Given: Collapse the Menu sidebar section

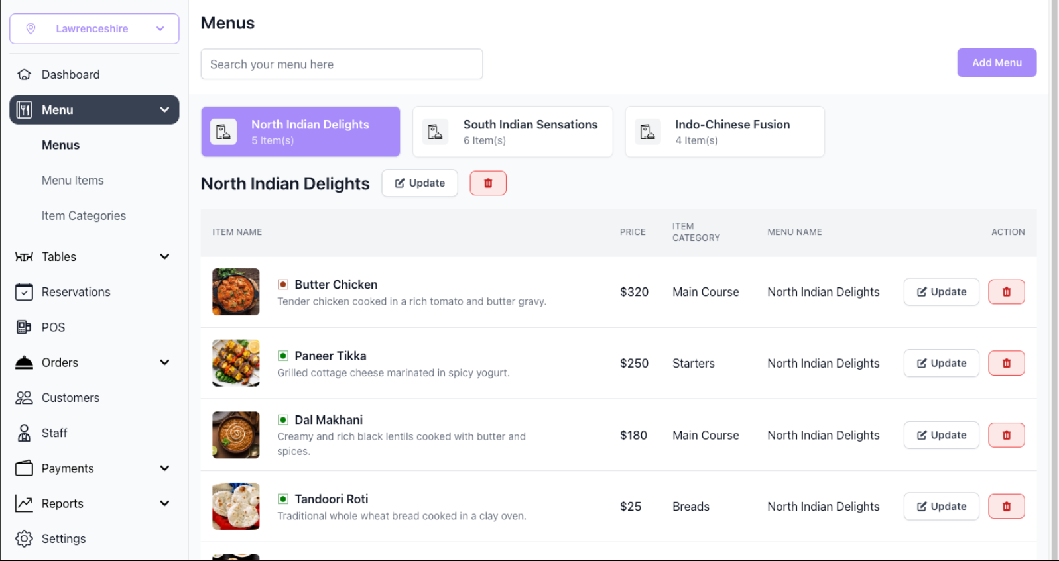Looking at the screenshot, I should 164,110.
